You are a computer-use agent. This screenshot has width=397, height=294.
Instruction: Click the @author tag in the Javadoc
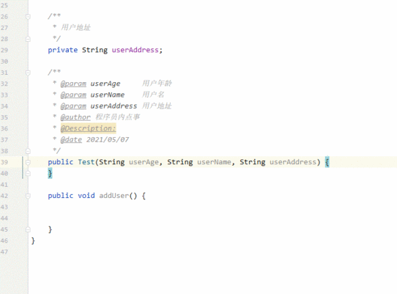point(76,117)
